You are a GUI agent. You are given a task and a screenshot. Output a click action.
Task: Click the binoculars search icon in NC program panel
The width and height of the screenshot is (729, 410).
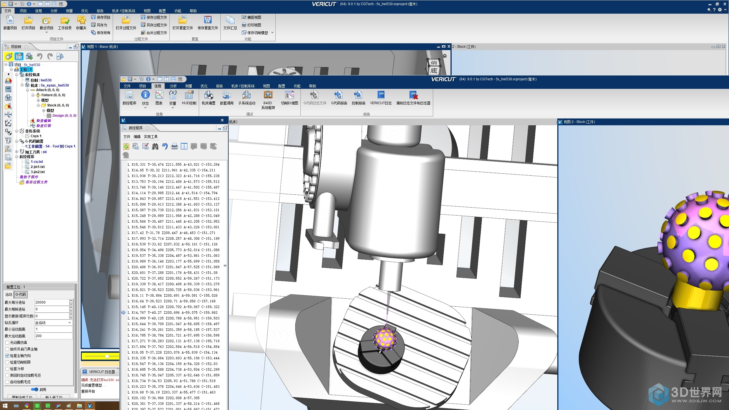[x=155, y=146]
